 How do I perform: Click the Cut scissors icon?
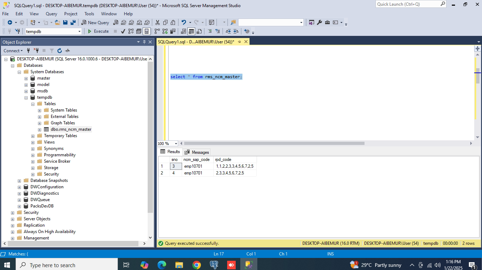158,22
